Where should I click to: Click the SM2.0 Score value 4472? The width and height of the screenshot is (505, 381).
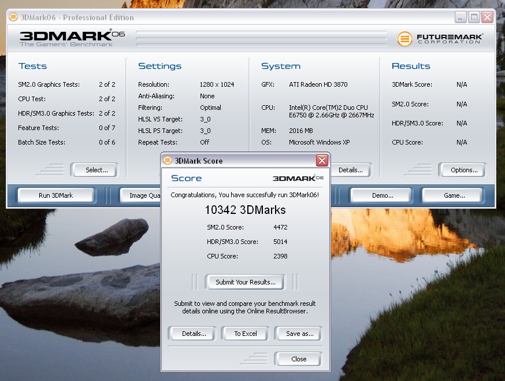click(x=280, y=227)
